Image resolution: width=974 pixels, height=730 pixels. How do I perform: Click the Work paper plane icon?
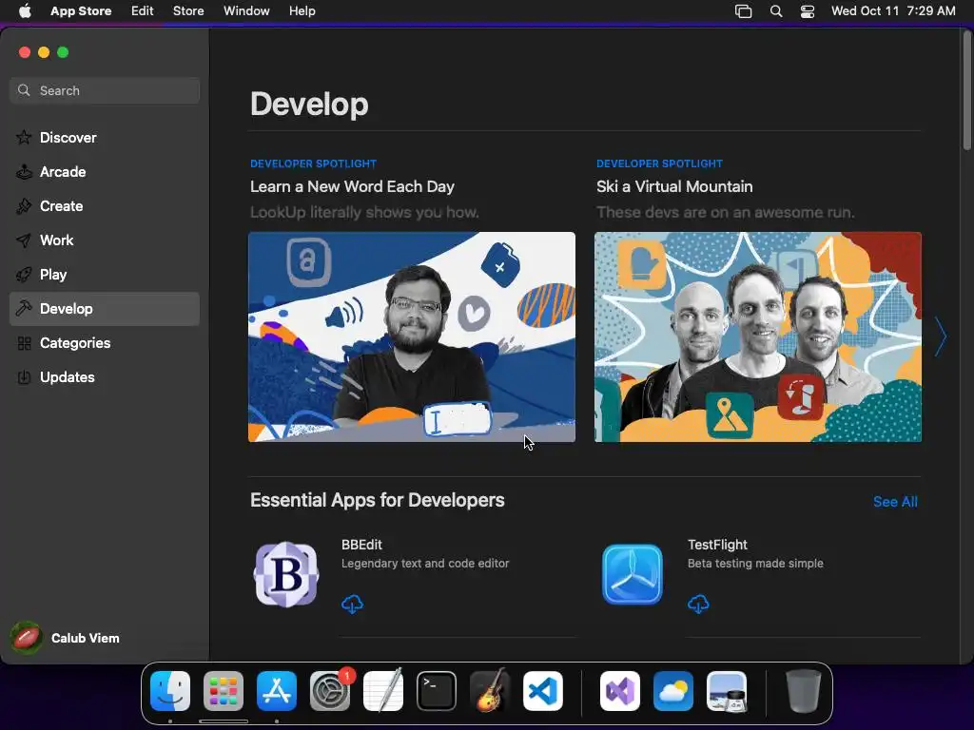click(x=24, y=240)
